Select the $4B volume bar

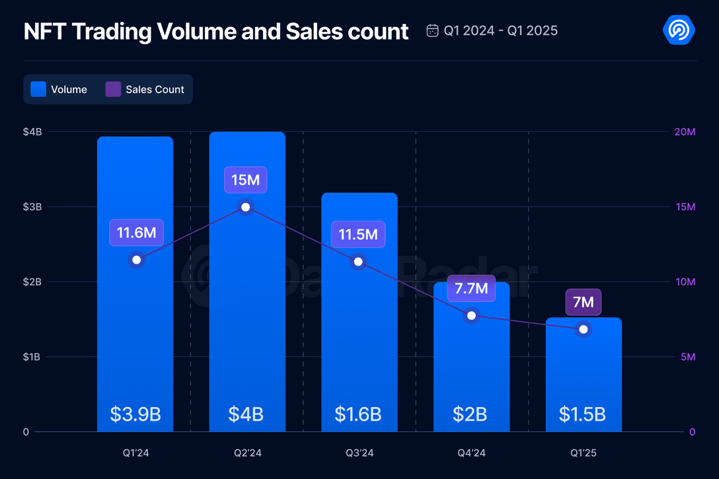pyautogui.click(x=247, y=281)
